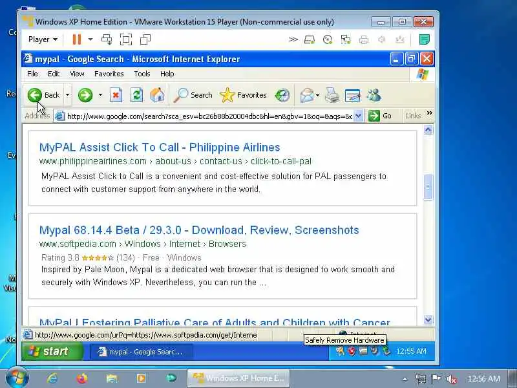
Task: Click the mypal - Google Search XP taskbar button
Action: [x=141, y=352]
